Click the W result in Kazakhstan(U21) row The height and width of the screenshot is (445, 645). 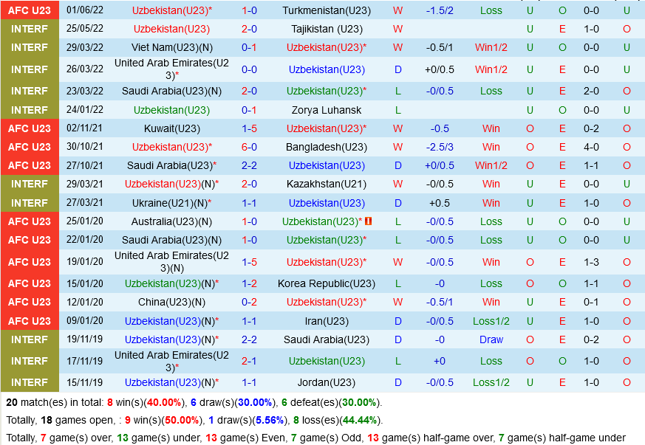pos(397,184)
